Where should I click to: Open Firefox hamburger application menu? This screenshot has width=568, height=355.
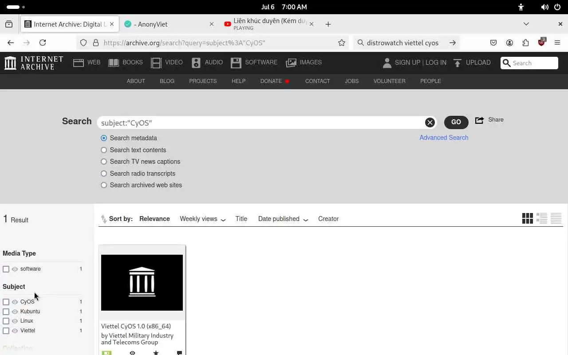tap(557, 43)
